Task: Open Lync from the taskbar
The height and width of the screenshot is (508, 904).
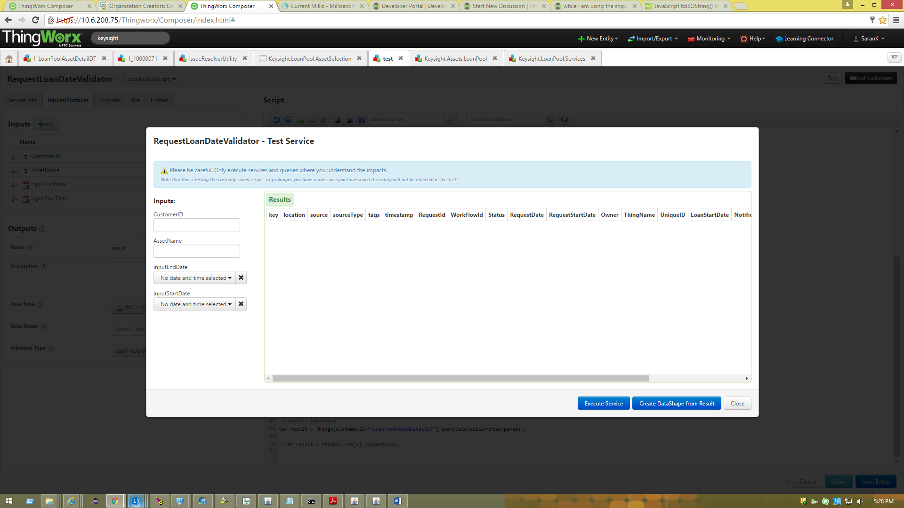Action: [136, 501]
